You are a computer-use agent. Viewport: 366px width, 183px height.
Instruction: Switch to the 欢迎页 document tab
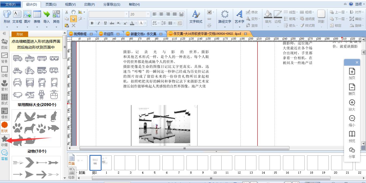(109, 34)
